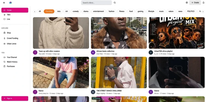This screenshot has height=102, width=205.
Task: Open THE STREET DANCE CHALLENGE thumbnail
Action: tap(119, 72)
